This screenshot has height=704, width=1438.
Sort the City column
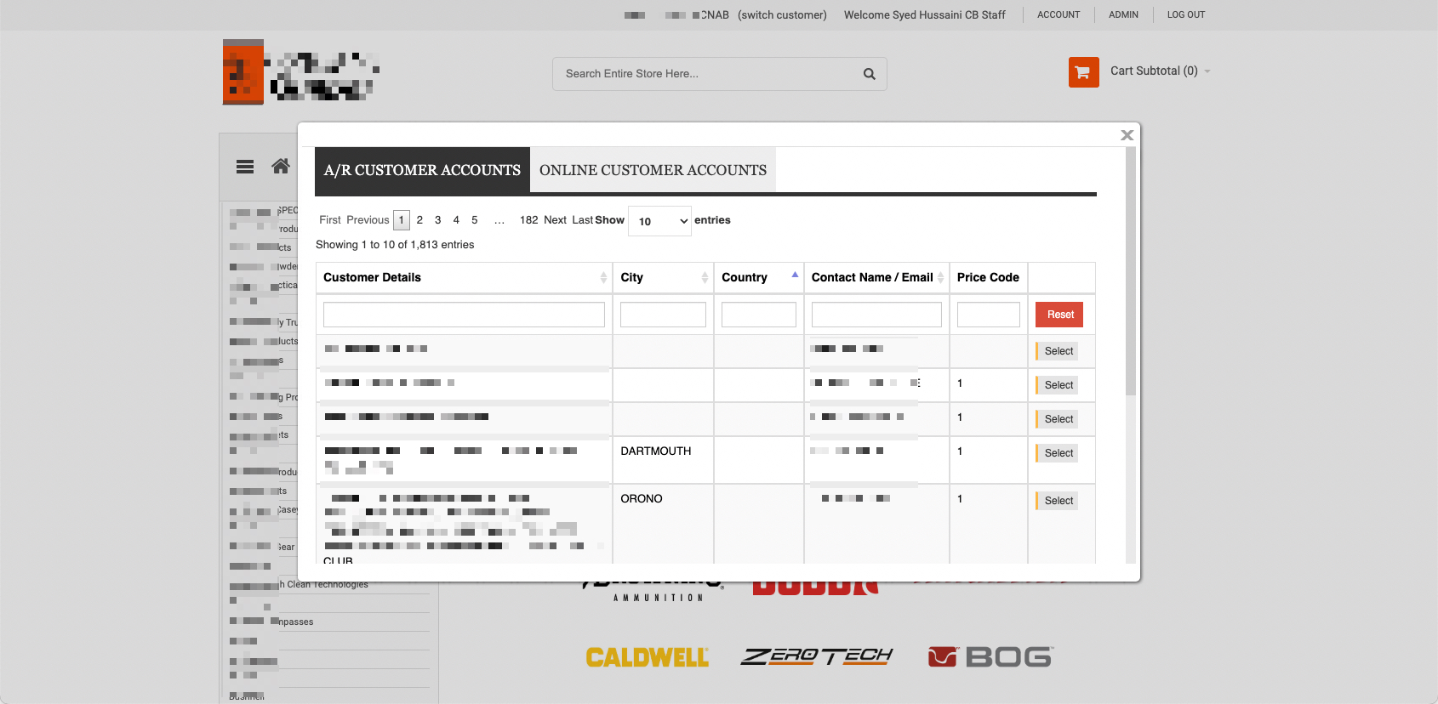[x=705, y=278]
